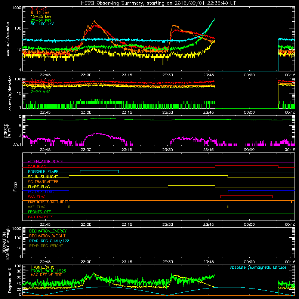Click the ATTENUATOR_STATE flag label
The height and width of the screenshot is (299, 299).
[45, 161]
